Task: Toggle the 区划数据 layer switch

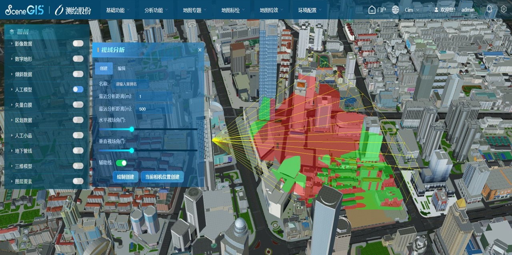Action: [78, 120]
